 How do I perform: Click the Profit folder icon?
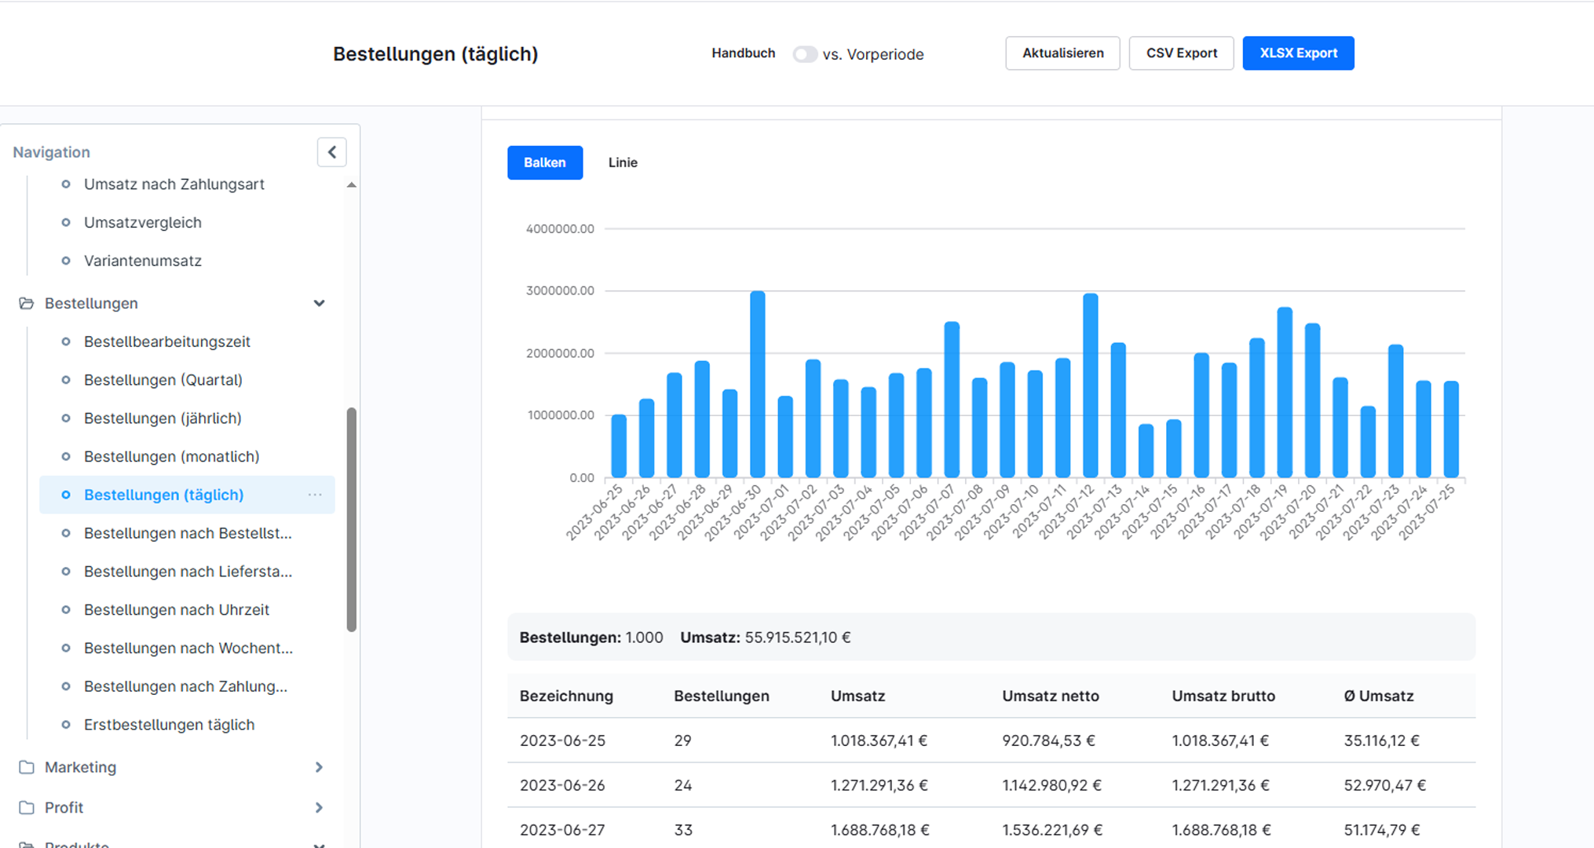coord(27,807)
